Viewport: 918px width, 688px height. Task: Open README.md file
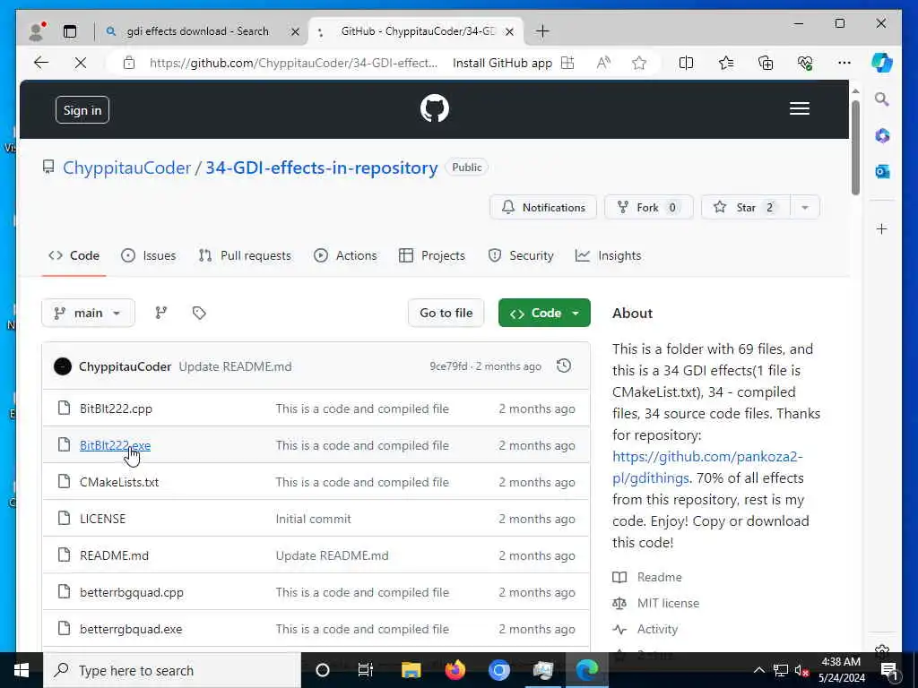point(114,555)
